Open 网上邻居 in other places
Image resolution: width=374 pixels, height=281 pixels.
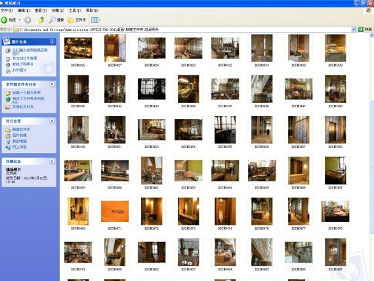point(19,147)
